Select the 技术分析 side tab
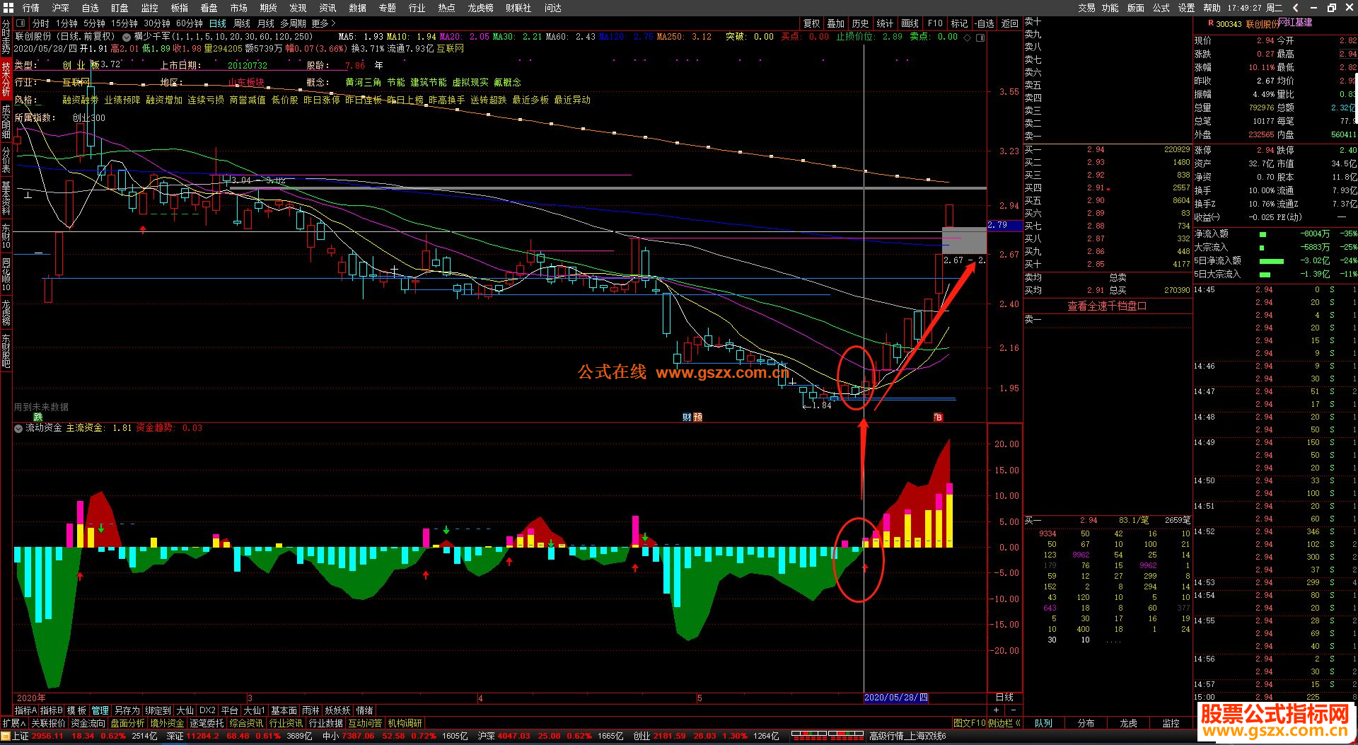 pyautogui.click(x=6, y=79)
